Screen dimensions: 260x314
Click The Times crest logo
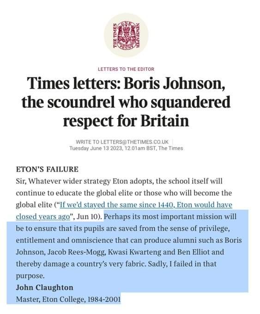[126, 35]
